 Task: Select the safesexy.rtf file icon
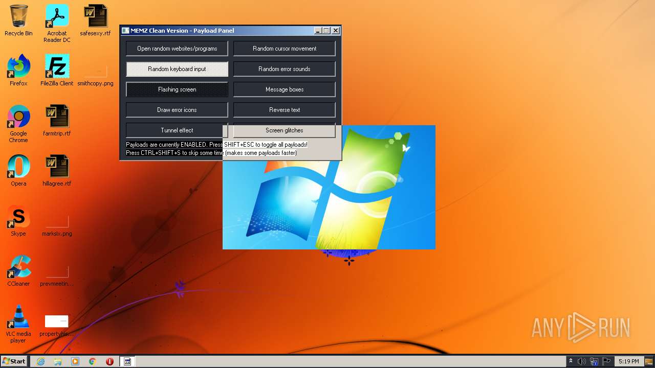(x=95, y=20)
